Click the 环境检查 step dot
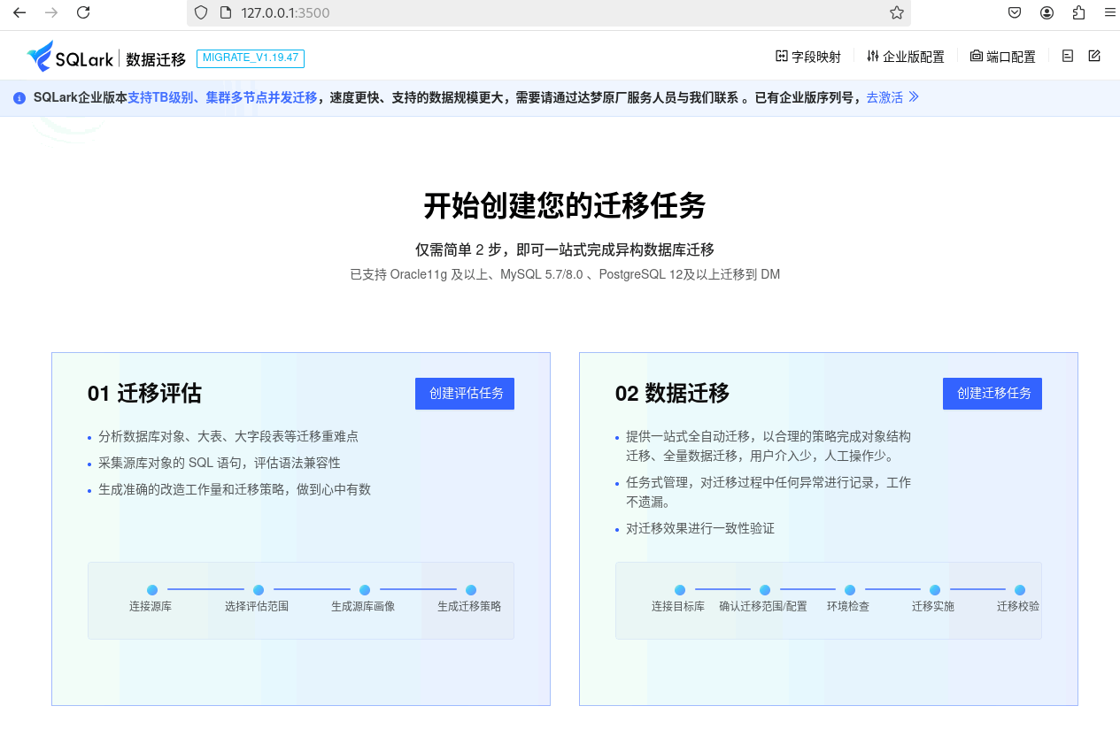Image resolution: width=1120 pixels, height=729 pixels. (850, 590)
